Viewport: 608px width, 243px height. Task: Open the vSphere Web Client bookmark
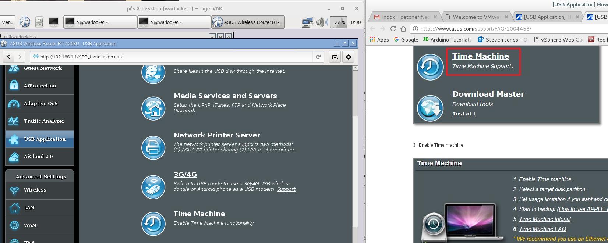pyautogui.click(x=558, y=40)
